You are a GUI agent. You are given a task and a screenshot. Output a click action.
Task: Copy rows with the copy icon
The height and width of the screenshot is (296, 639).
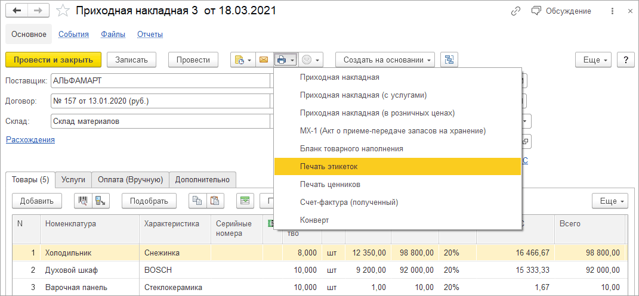(196, 201)
